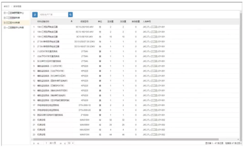Click the document icon beside the 三工区 node
This screenshot has height=149, width=245.
(x=5, y=23)
